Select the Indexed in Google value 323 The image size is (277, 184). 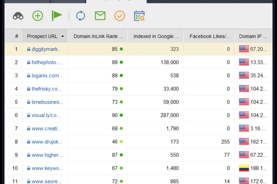click(x=175, y=49)
